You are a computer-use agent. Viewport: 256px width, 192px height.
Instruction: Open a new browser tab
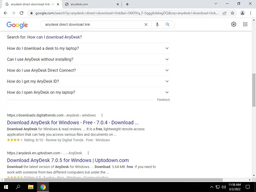pos(127,4)
